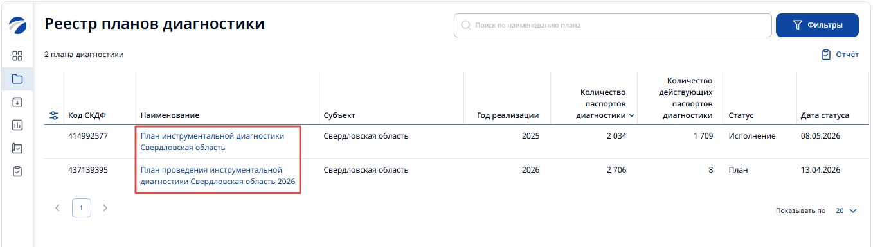The width and height of the screenshot is (873, 247).
Task: Click active passports value 8
Action: click(x=710, y=170)
